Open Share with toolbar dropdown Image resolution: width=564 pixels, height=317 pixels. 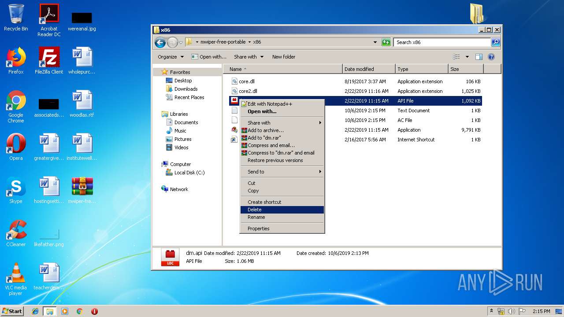249,57
